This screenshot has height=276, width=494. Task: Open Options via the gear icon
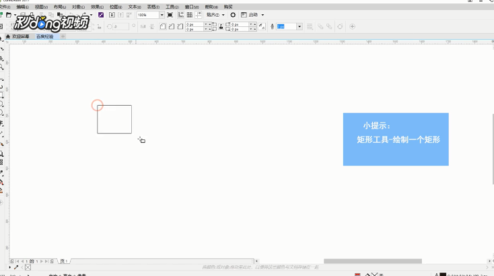point(233,15)
